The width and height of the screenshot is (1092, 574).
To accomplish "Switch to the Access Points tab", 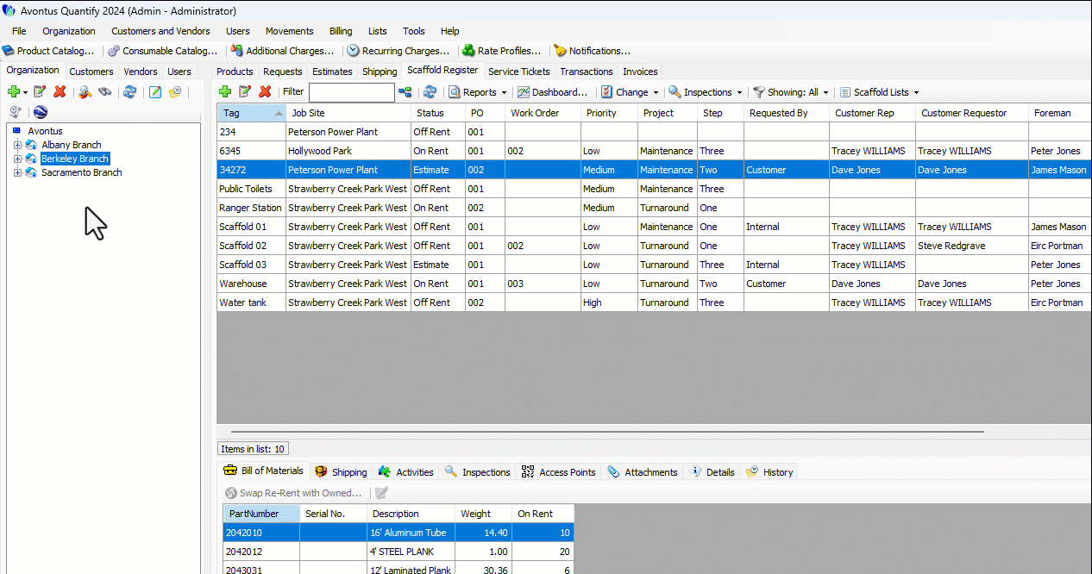I will tap(559, 472).
